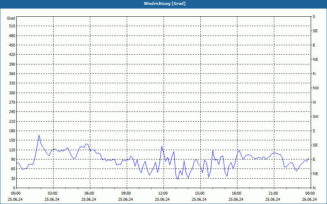Select the 18:00 time label
The width and height of the screenshot is (327, 204).
point(237,193)
